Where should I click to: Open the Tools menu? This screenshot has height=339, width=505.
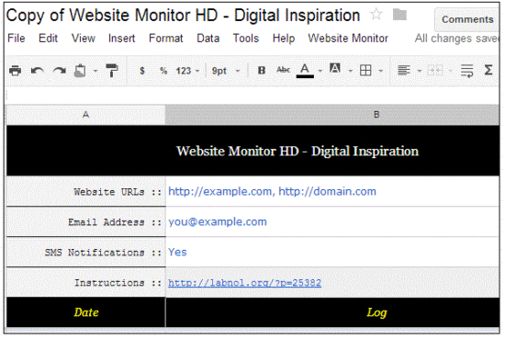coord(246,39)
